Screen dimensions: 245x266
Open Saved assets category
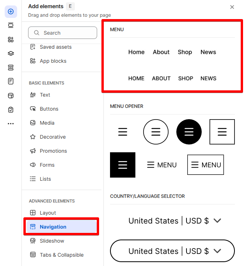pos(51,47)
